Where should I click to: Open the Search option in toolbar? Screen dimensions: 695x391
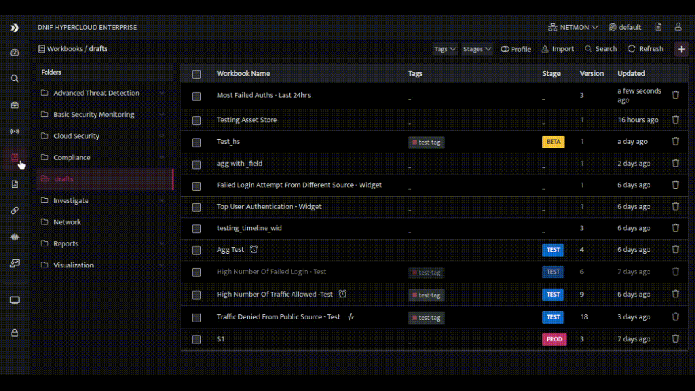point(601,49)
